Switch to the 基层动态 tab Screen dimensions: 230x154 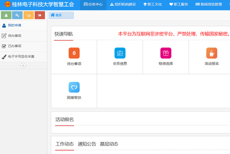tap(109, 144)
